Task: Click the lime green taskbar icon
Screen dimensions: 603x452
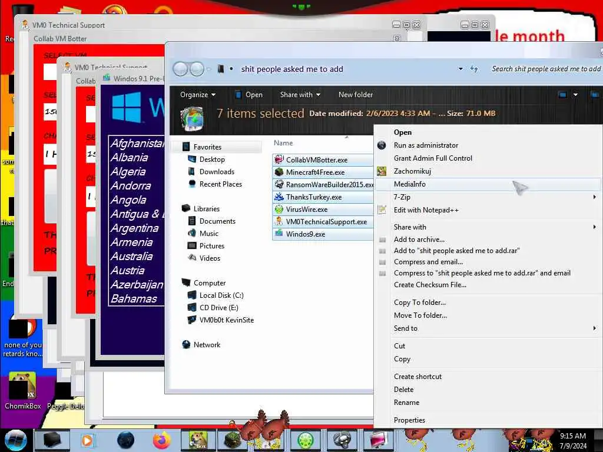Action: point(306,440)
